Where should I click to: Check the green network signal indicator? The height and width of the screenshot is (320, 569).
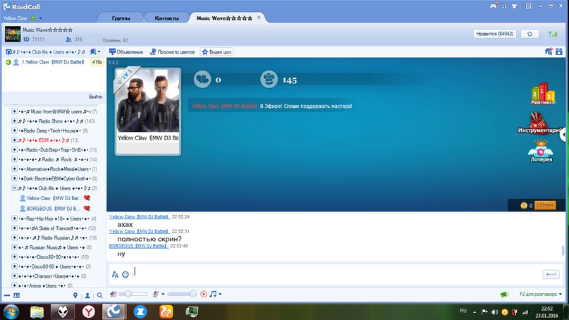click(x=553, y=34)
